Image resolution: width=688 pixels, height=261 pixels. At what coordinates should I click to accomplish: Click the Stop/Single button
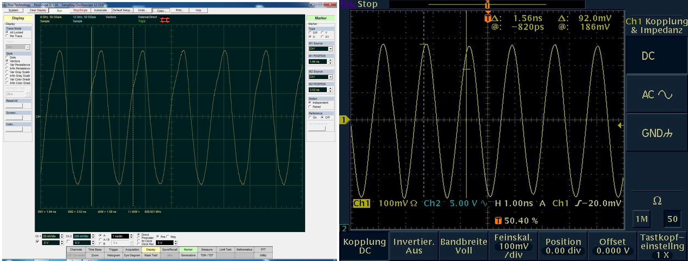(x=80, y=10)
